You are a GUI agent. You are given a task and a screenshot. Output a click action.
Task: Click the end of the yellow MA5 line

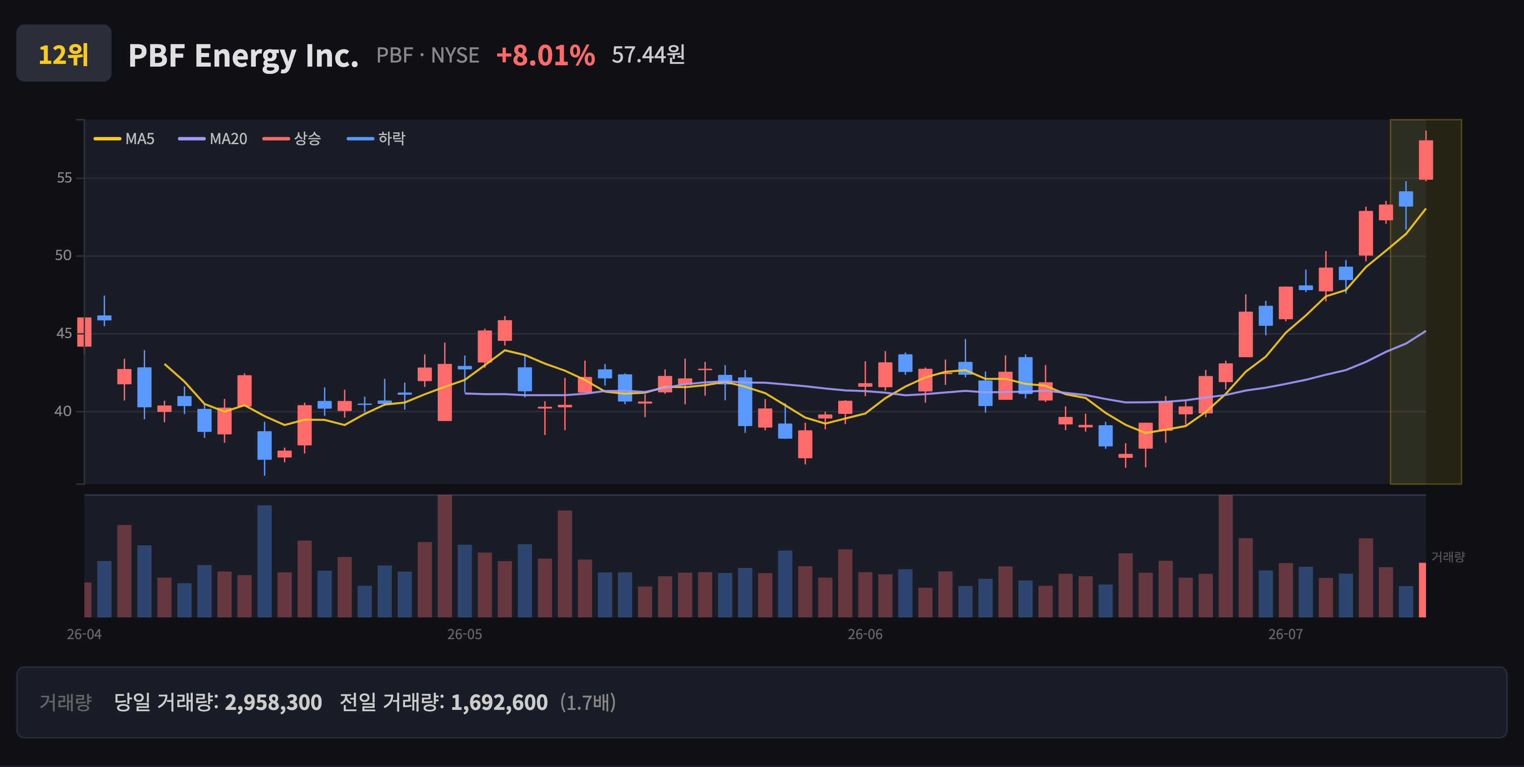pyautogui.click(x=1425, y=209)
